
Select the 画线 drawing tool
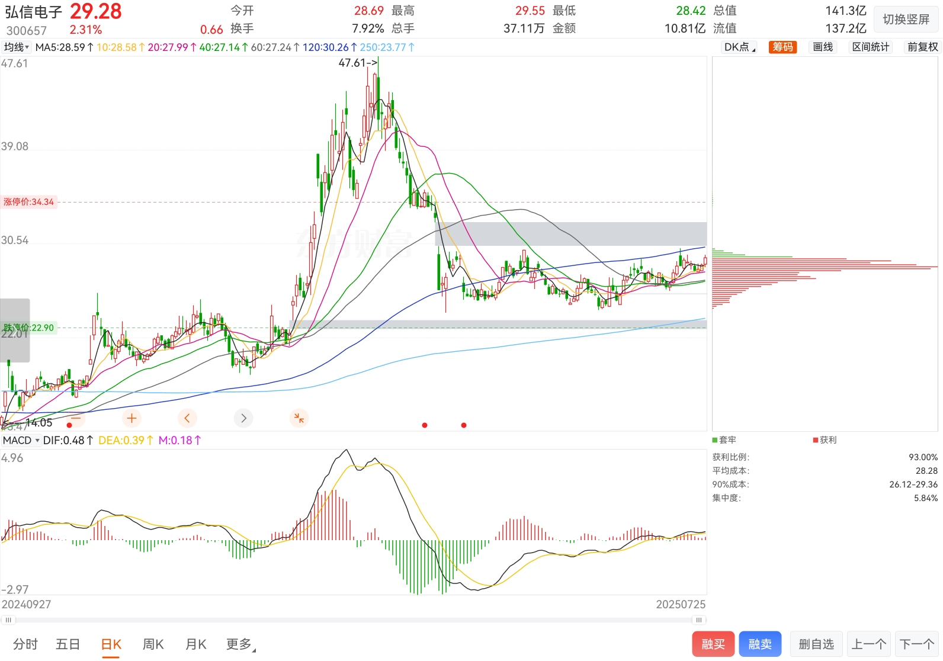pos(823,47)
